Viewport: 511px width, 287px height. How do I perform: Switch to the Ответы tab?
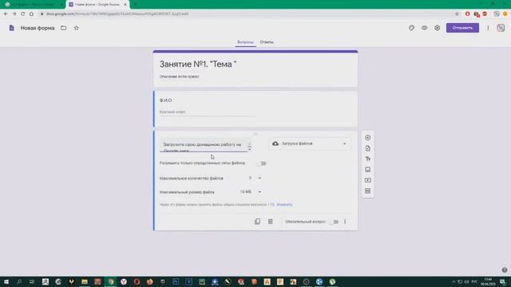point(267,42)
